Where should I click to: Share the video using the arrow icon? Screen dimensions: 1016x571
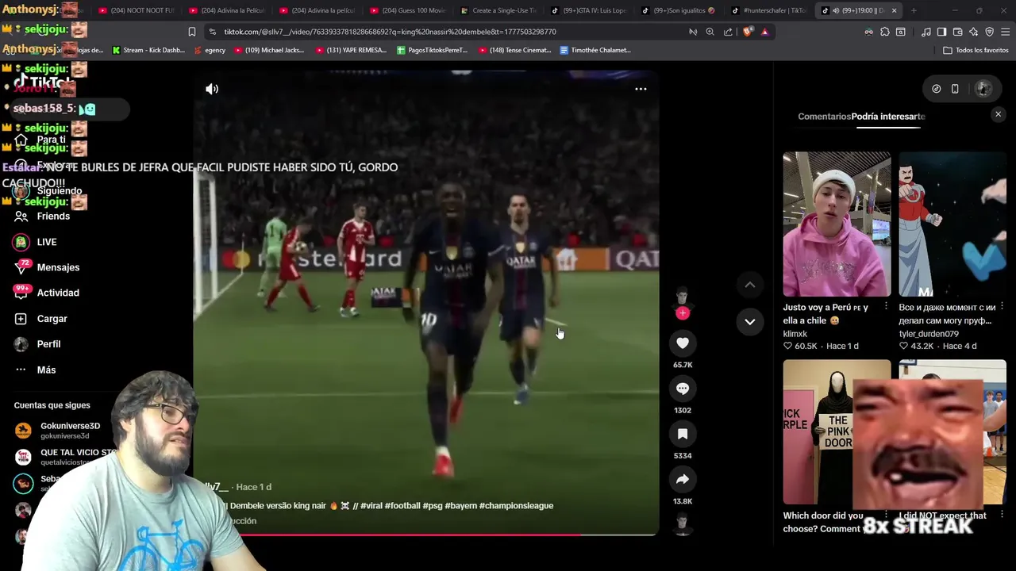coord(683,479)
